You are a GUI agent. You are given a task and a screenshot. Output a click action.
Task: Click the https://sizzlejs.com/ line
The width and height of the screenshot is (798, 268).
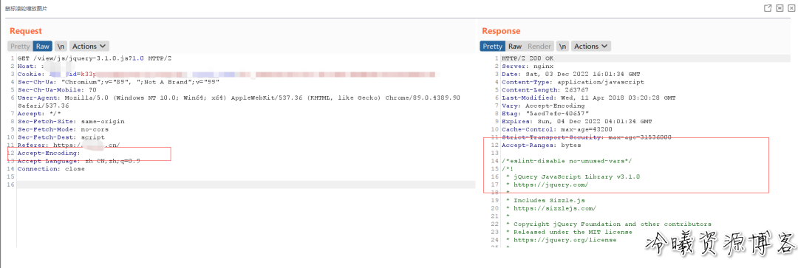pyautogui.click(x=551, y=208)
